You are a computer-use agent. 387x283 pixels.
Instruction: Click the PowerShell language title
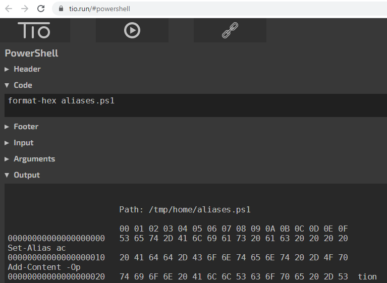tap(31, 53)
